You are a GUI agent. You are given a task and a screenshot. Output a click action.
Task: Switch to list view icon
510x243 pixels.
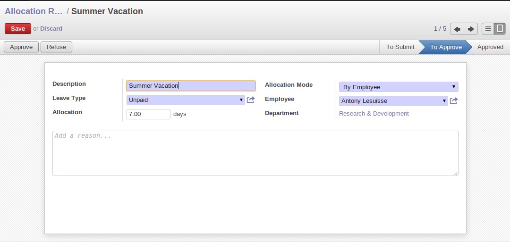(x=488, y=29)
